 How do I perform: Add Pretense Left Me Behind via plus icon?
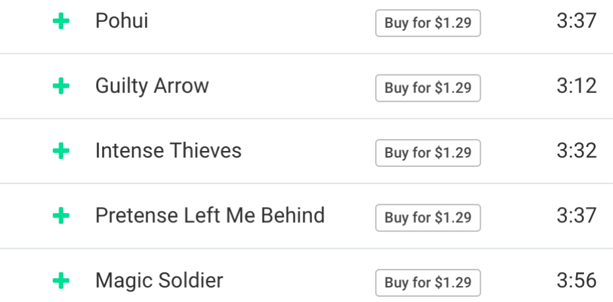[61, 216]
